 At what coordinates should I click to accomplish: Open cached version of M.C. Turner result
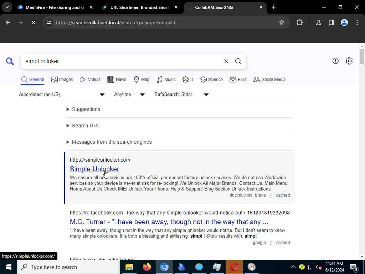(x=283, y=243)
